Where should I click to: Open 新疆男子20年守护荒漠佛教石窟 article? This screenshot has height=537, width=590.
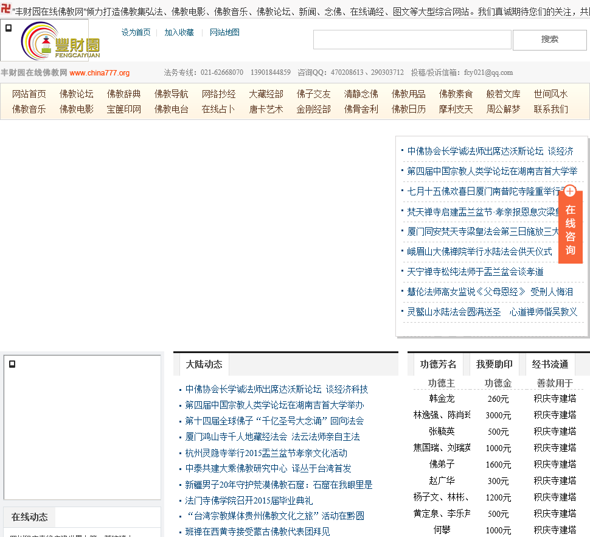279,485
